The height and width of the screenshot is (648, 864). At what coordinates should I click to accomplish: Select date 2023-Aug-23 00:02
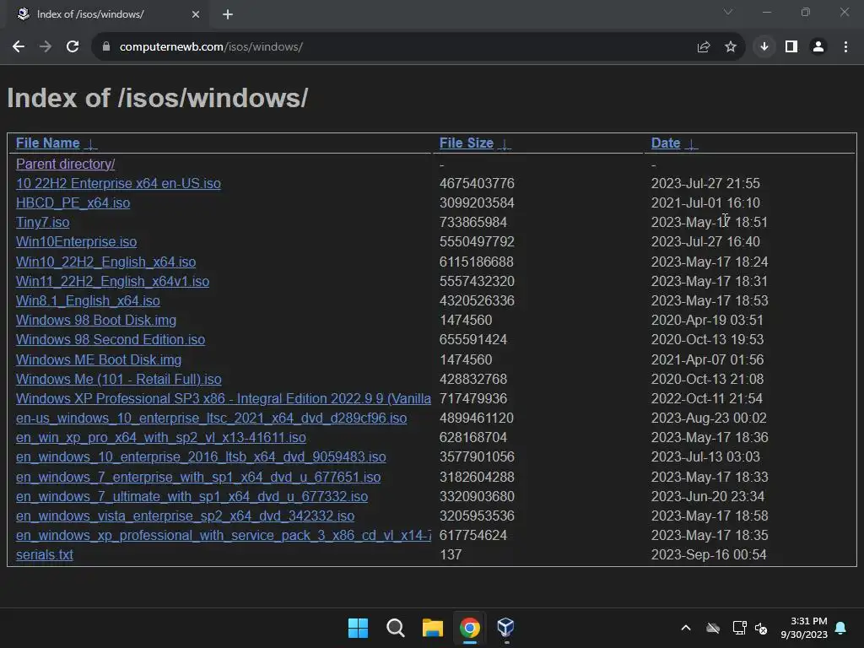pos(709,418)
